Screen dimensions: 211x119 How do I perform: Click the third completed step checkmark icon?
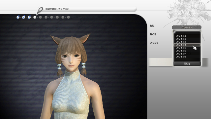(29, 17)
